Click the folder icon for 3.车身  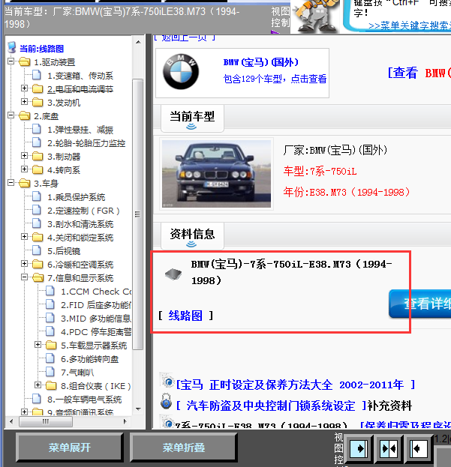point(25,183)
